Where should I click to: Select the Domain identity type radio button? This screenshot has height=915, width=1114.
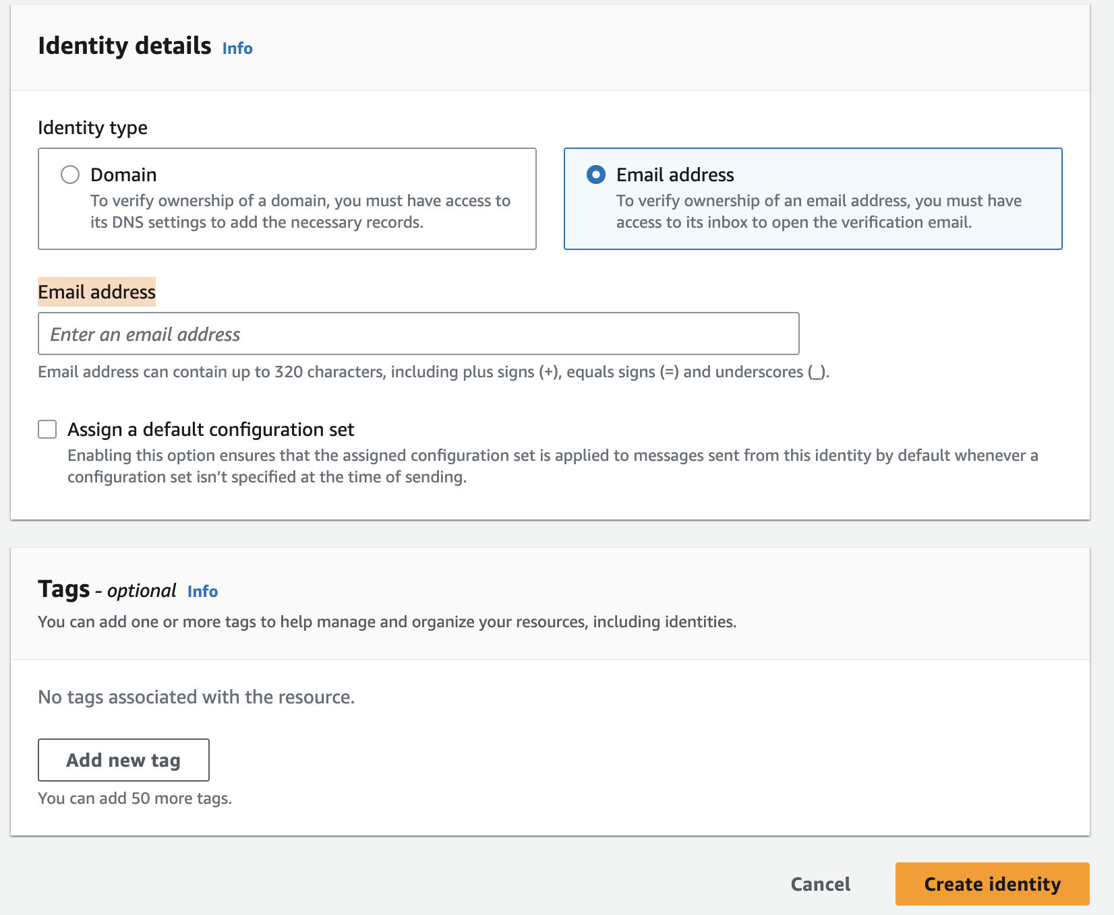coord(69,175)
